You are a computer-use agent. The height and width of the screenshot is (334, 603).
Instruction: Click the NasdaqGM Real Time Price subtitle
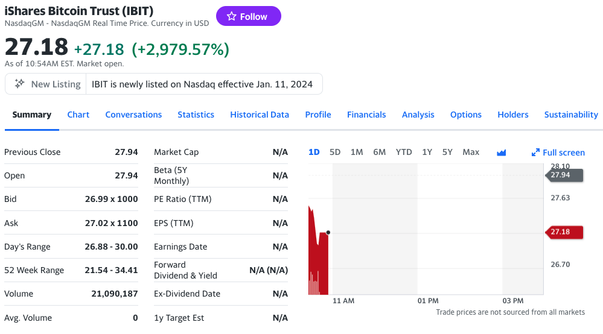coord(106,24)
